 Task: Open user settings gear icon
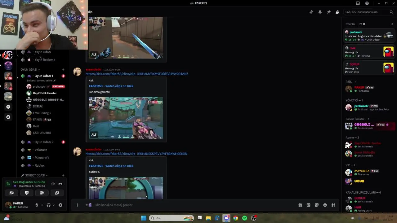point(60,205)
